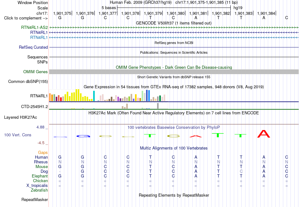Click the 1,901,378 position label

coord(130,13)
